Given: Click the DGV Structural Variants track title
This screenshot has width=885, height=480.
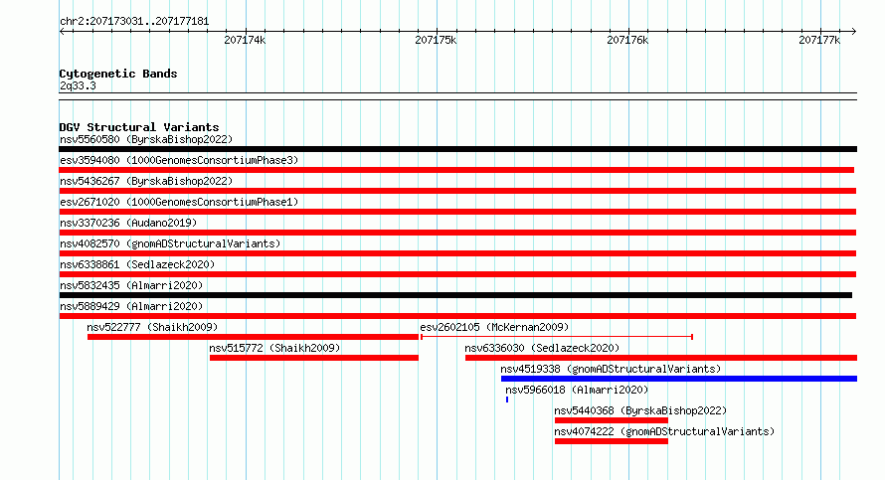Looking at the screenshot, I should [x=139, y=127].
